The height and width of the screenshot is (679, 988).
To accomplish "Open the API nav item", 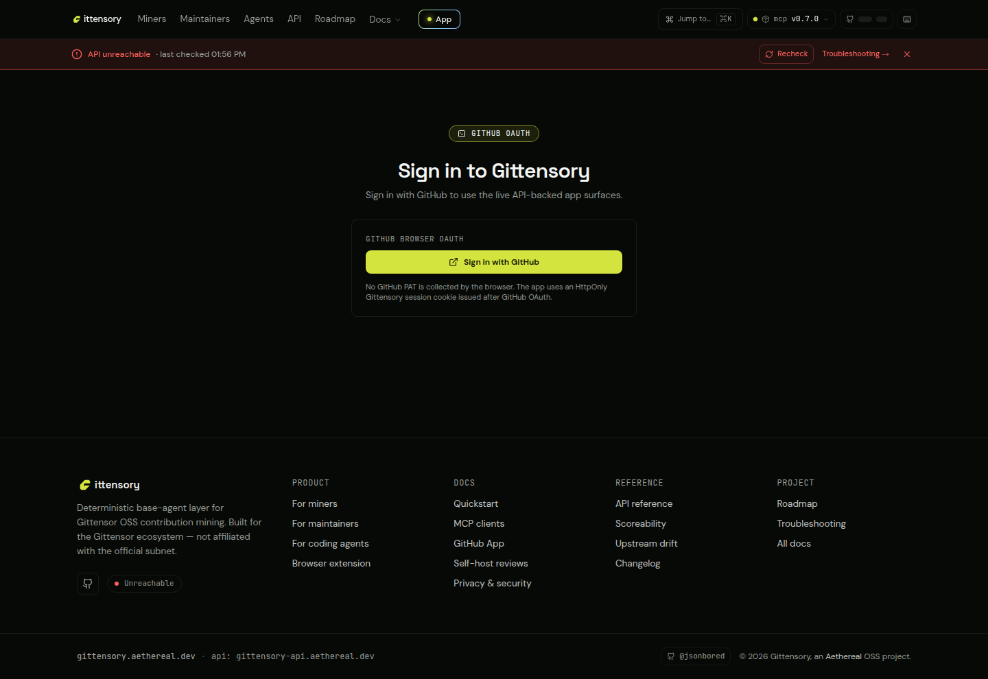I will coord(294,19).
